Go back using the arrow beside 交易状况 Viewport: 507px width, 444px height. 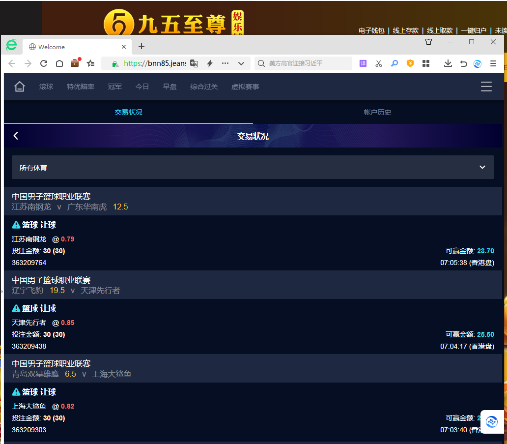[x=16, y=136]
